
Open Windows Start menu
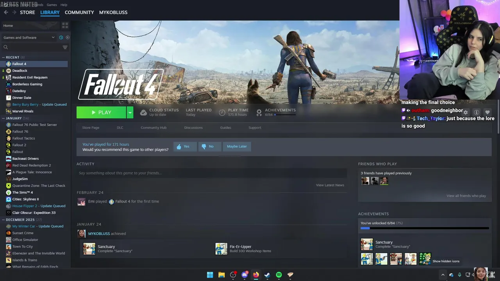pos(210,275)
